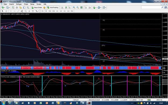The image size is (168, 105).
Task: Select the horizontal line tool
Action: click(15, 11)
